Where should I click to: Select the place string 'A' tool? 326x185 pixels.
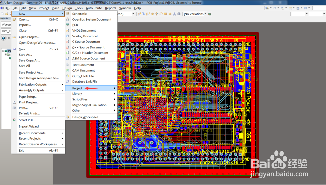[174, 14]
